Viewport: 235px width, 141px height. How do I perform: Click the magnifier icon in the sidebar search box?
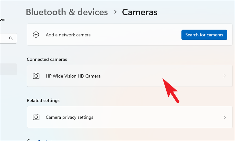[11, 38]
